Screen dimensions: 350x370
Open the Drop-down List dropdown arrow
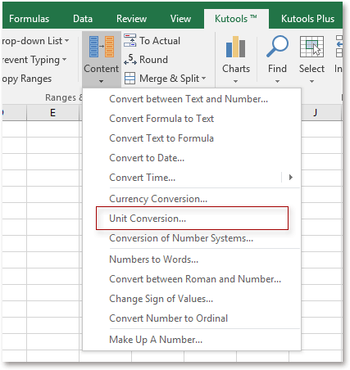(66, 41)
